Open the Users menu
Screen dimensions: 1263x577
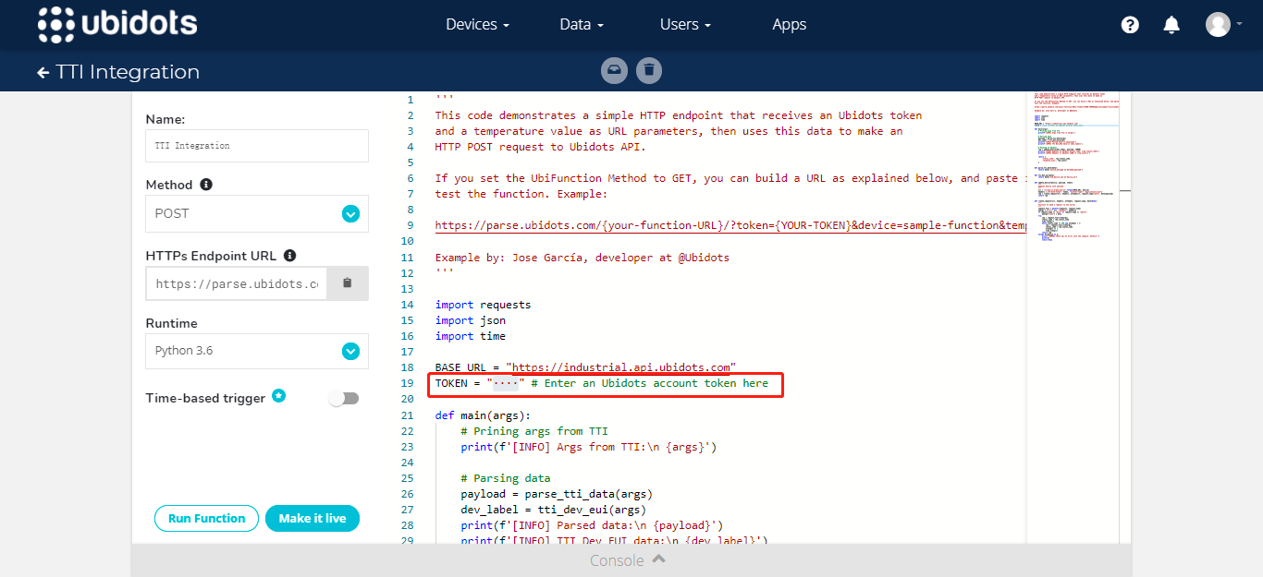click(685, 25)
